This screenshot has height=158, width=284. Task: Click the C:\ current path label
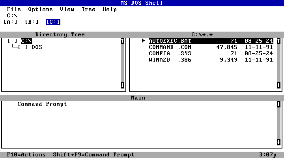coord(12,15)
